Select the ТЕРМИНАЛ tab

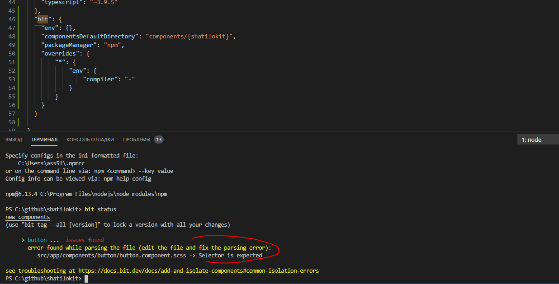44,140
